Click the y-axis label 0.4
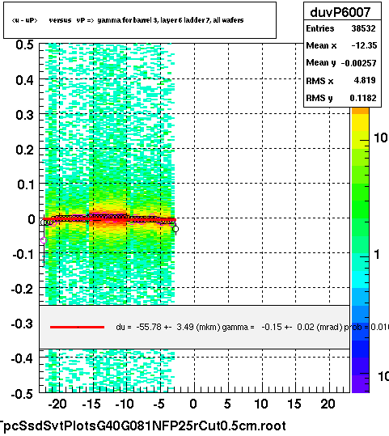This screenshot has width=389, height=436. coord(24,80)
